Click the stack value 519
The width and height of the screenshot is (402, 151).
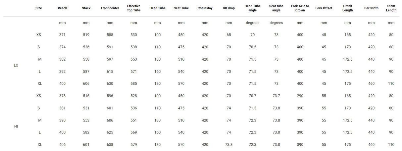pos(86,35)
